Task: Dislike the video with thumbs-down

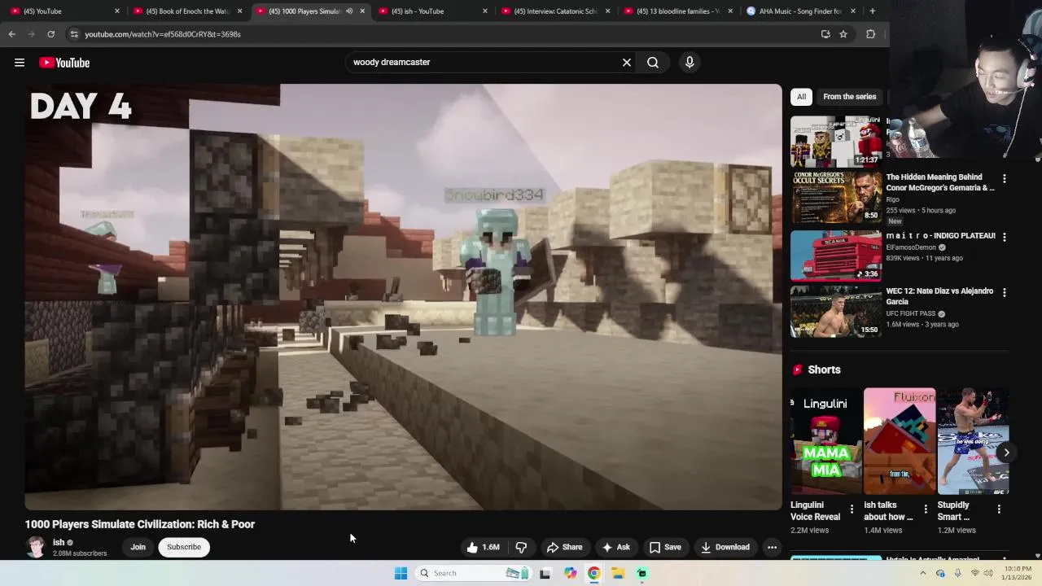Action: 522,547
